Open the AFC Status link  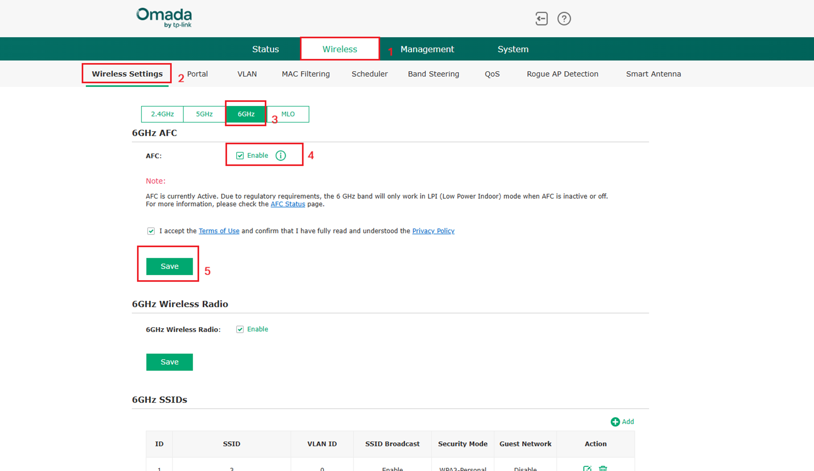(288, 204)
